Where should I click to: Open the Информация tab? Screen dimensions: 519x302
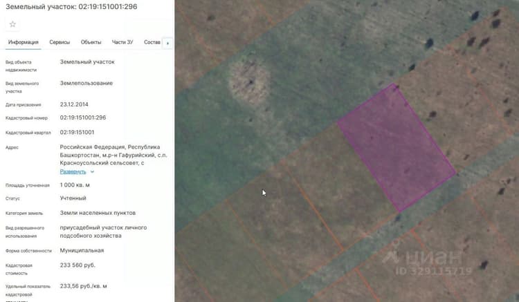(23, 42)
